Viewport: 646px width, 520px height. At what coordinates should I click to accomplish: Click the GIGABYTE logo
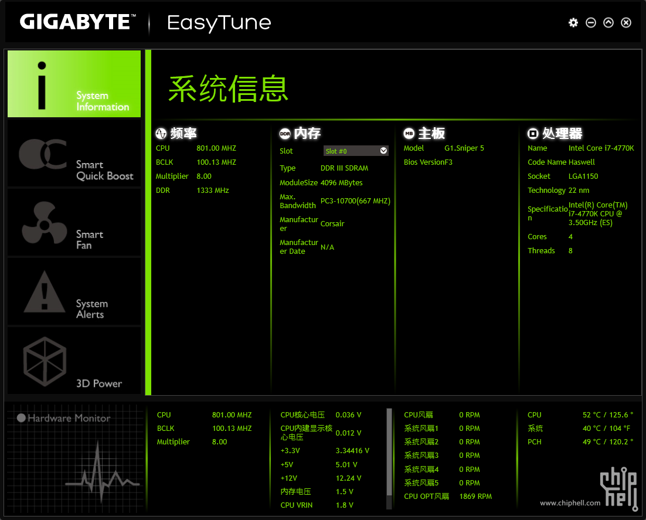(78, 22)
